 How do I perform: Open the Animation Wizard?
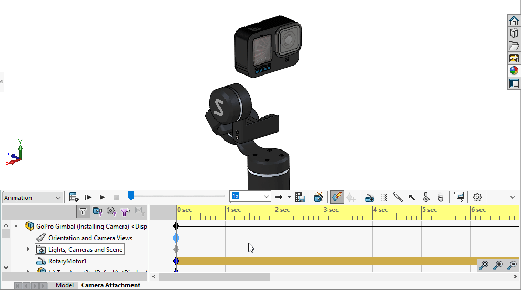(x=319, y=197)
